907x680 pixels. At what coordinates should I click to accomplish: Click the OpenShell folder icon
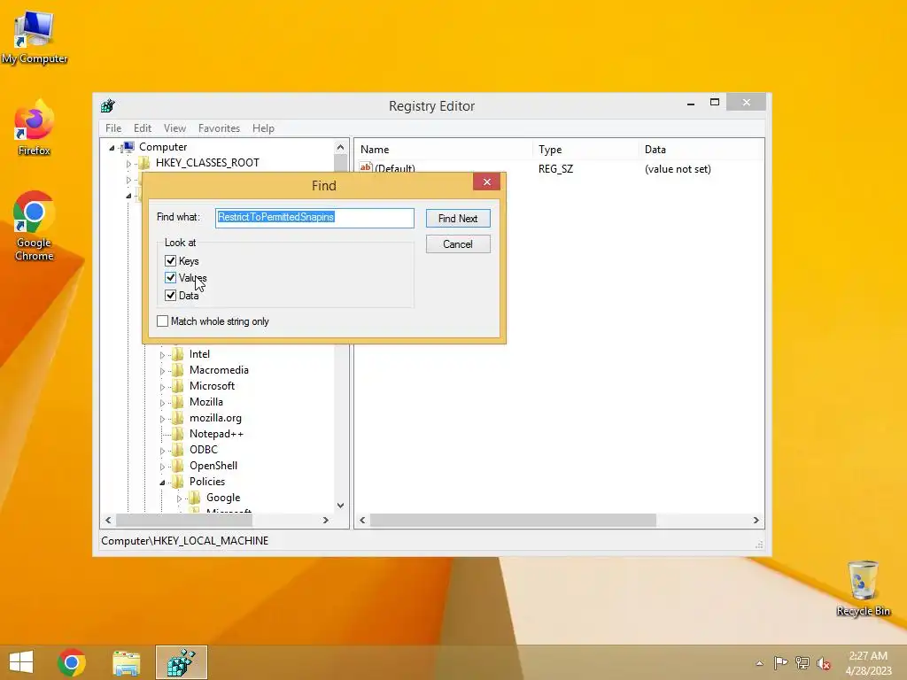pyautogui.click(x=178, y=466)
